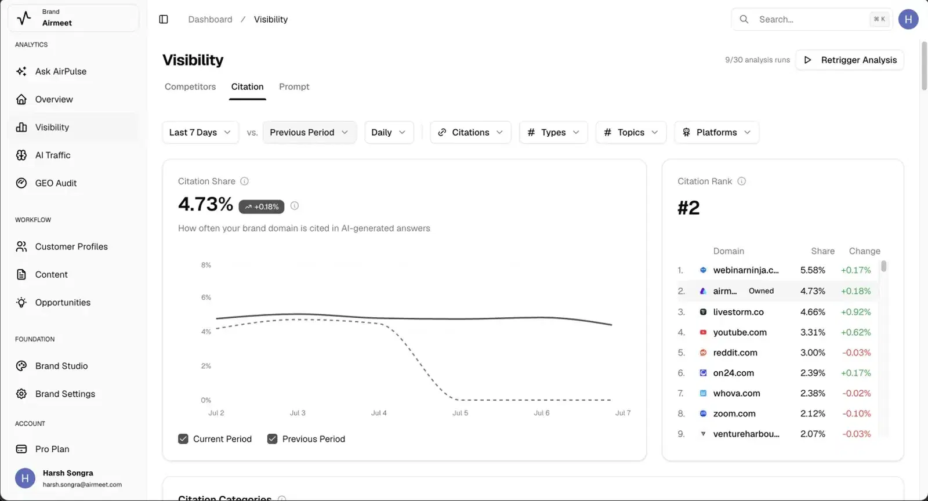Screen dimensions: 928x501
Task: Click the webinarninja domain favicon
Action: [703, 270]
